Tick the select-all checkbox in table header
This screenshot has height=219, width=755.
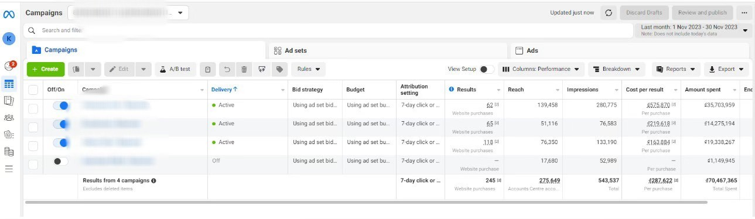[x=33, y=90]
